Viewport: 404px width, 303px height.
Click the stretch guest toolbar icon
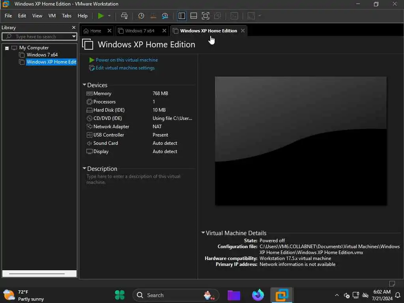[251, 16]
